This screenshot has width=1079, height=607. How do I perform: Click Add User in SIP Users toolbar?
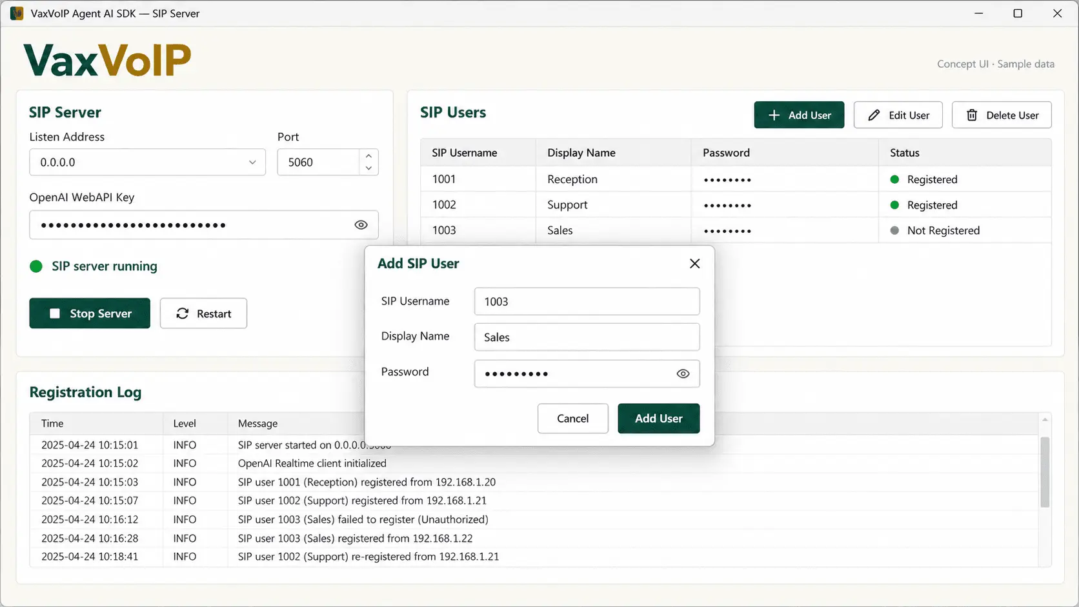click(x=799, y=115)
